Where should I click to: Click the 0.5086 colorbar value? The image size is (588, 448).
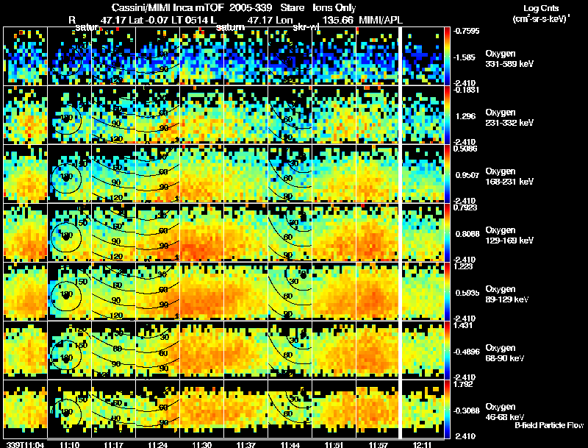pos(465,149)
